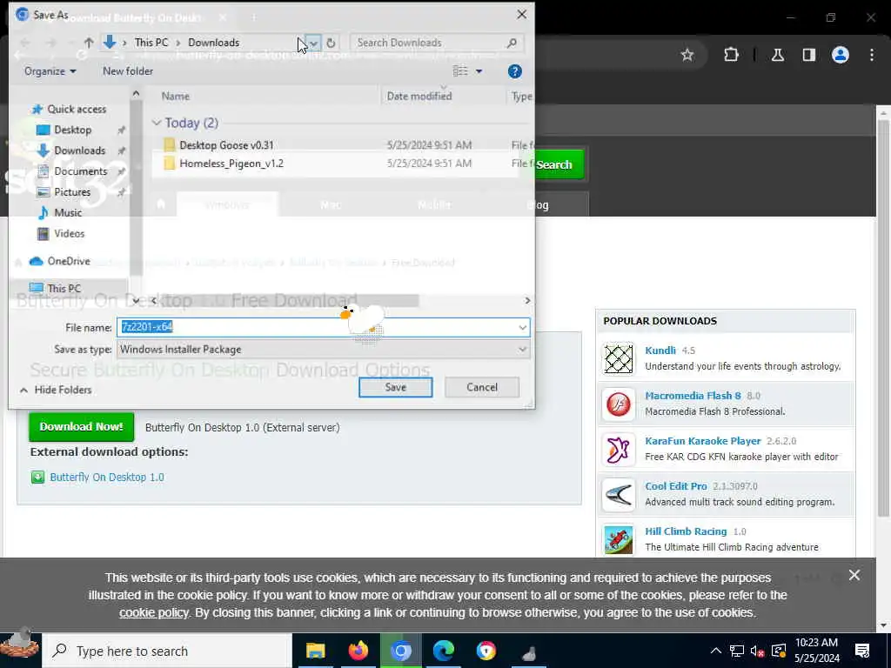This screenshot has width=891, height=668.
Task: Bookmark this page star icon in Chrome
Action: pyautogui.click(x=687, y=55)
